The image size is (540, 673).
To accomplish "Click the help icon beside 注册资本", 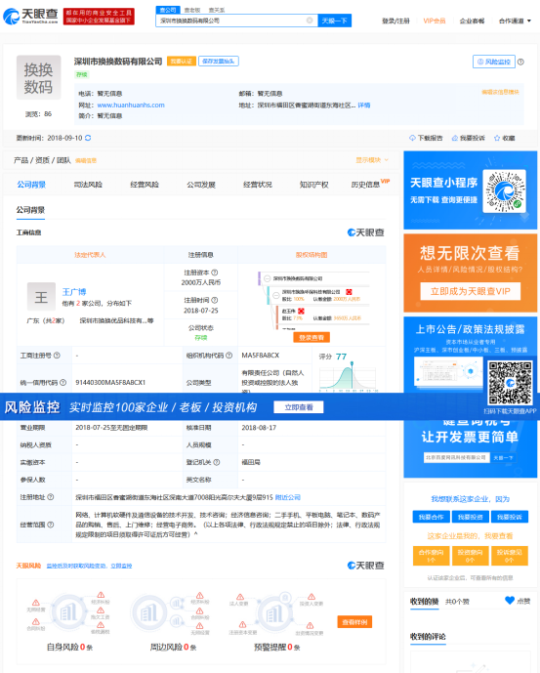I will 215,273.
